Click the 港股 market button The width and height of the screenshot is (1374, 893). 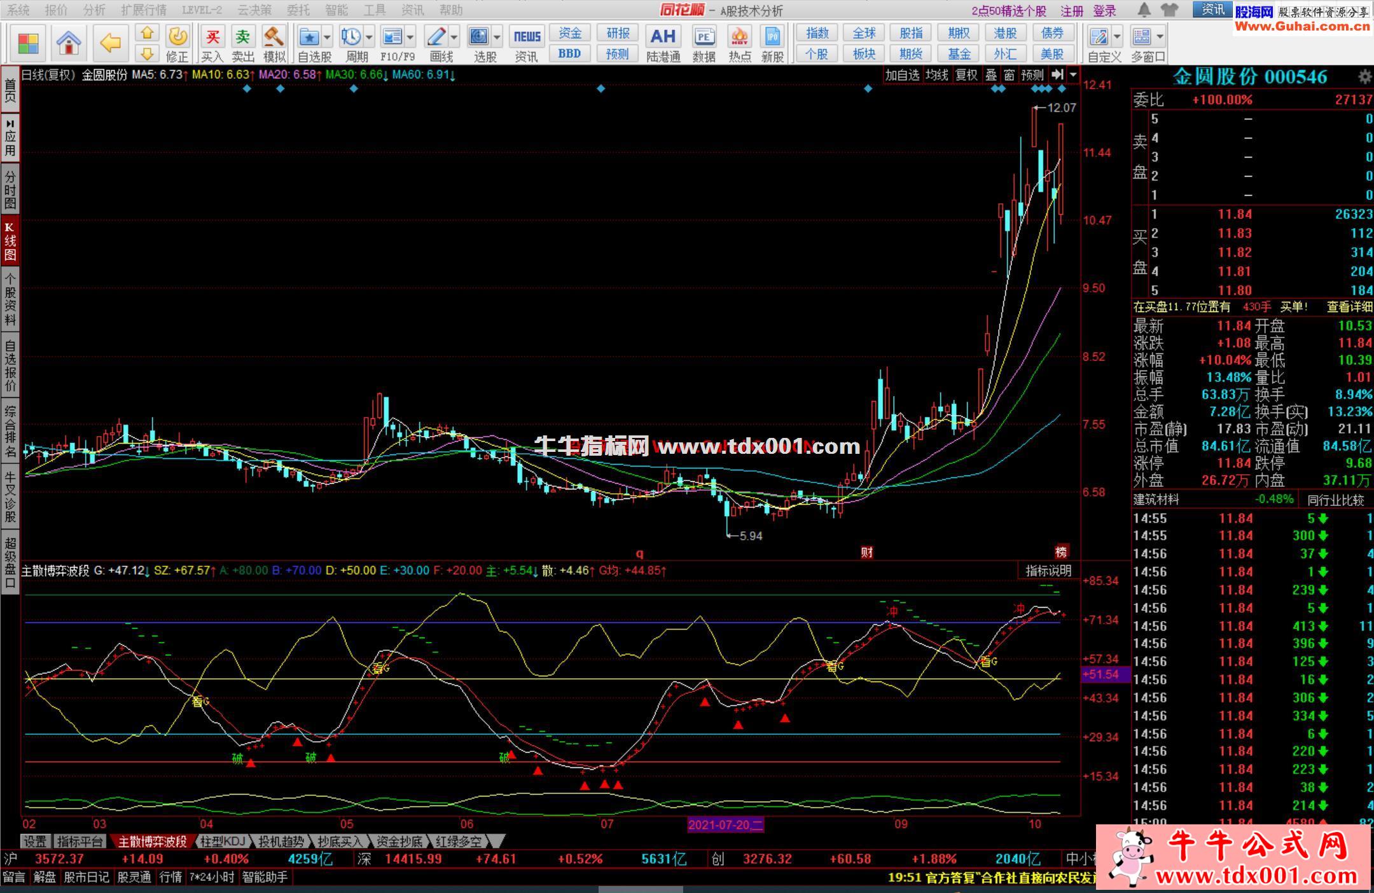pyautogui.click(x=1005, y=33)
